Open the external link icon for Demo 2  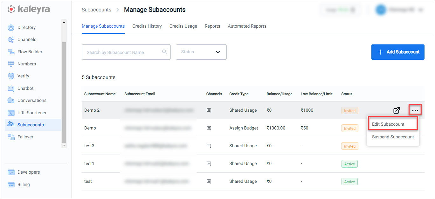point(397,110)
